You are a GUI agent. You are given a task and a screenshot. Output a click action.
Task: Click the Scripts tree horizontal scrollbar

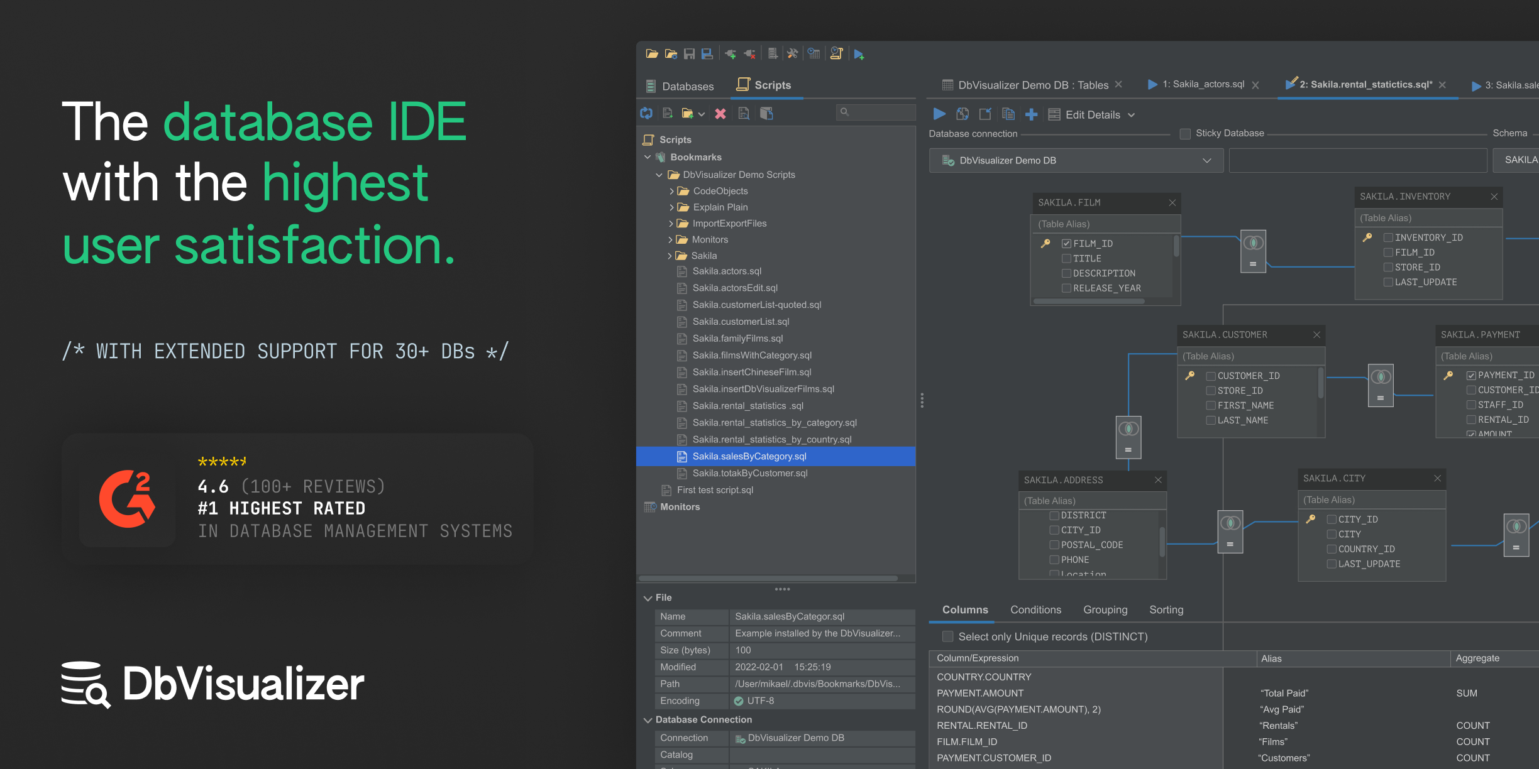tap(768, 578)
